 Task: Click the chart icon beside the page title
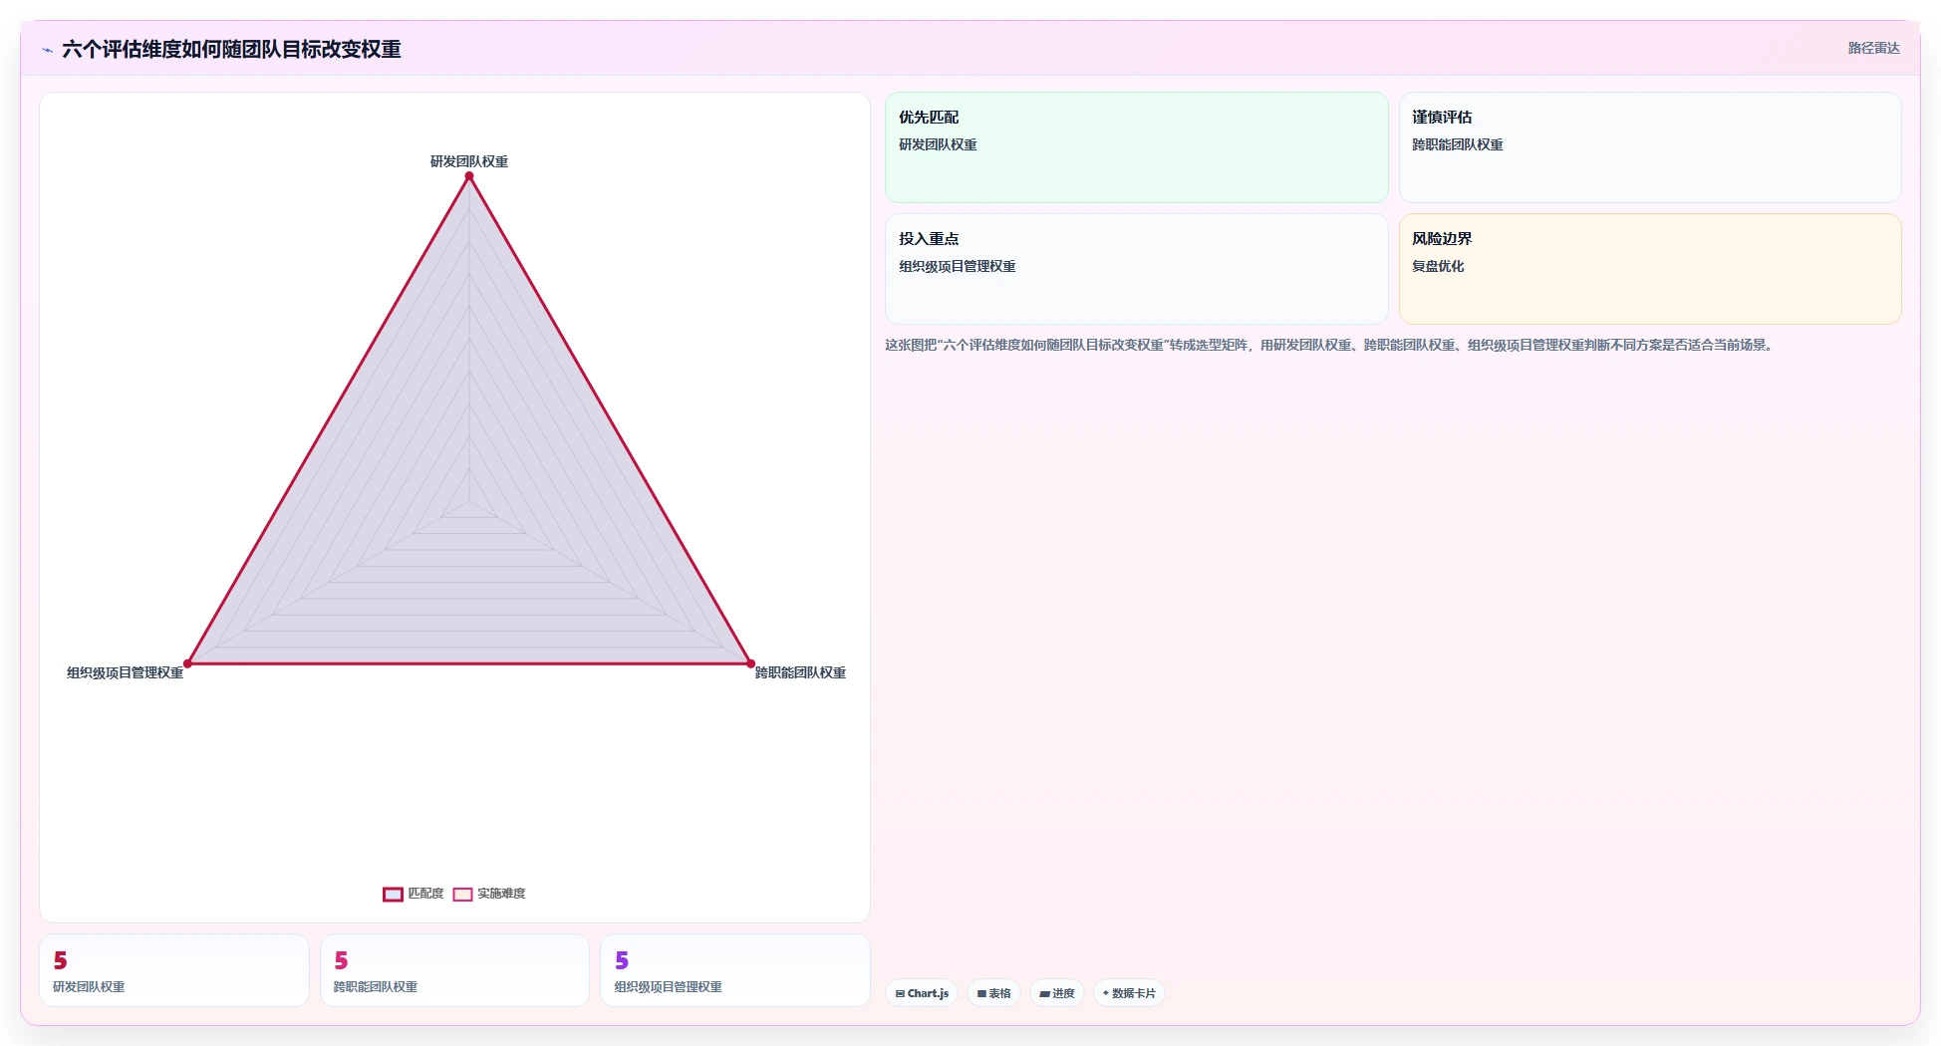[47, 50]
